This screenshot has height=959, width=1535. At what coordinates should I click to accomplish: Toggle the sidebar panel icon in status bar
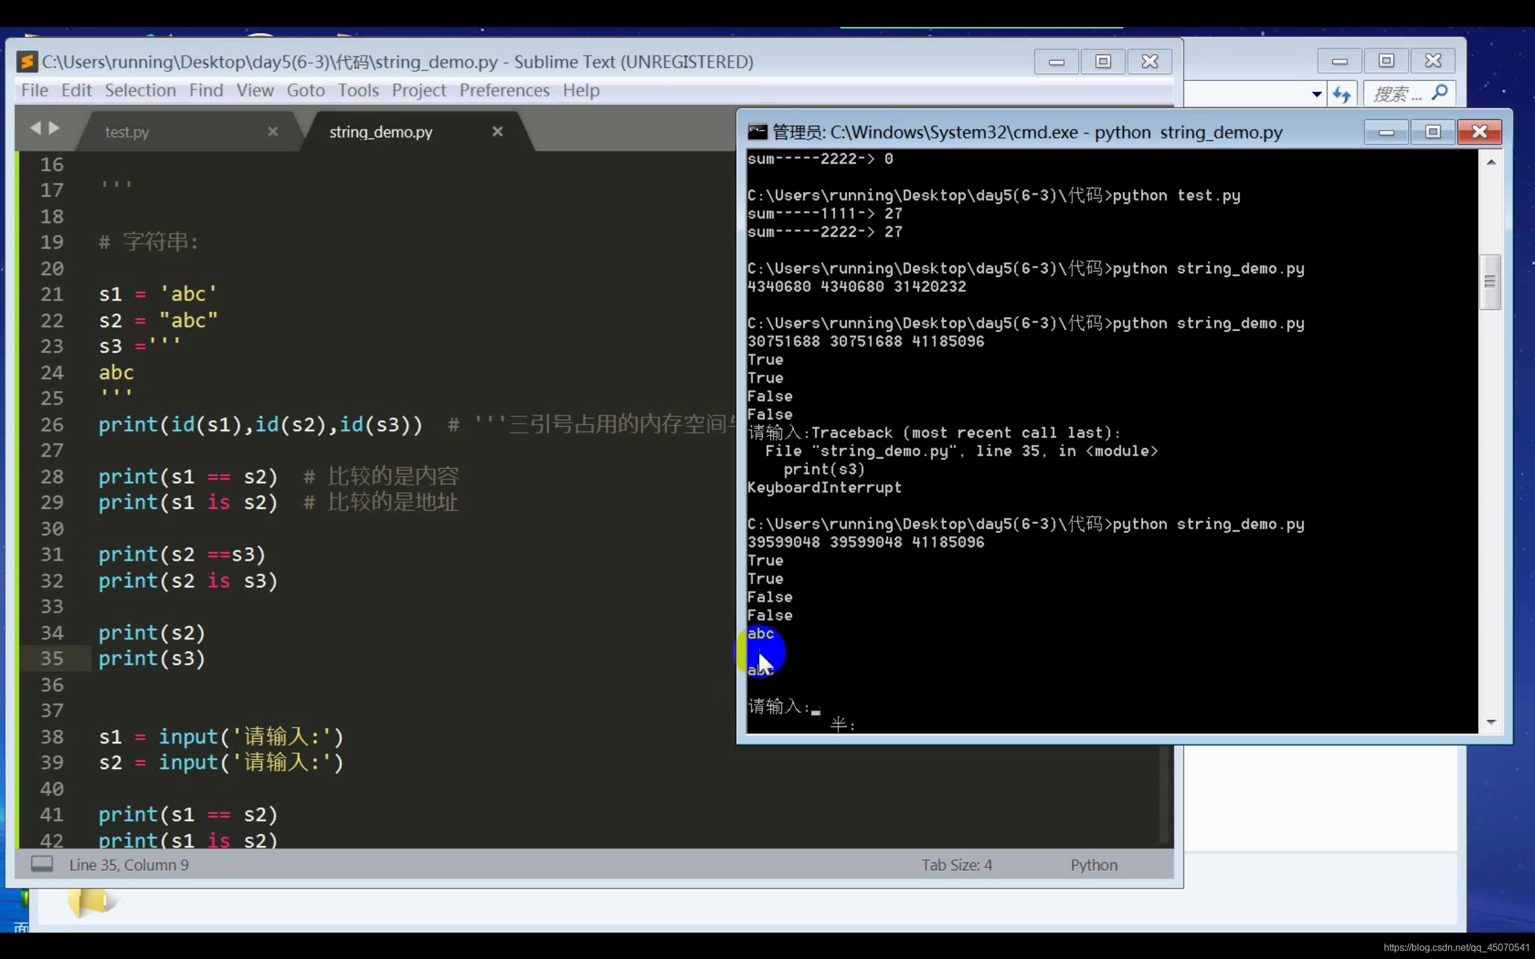42,864
